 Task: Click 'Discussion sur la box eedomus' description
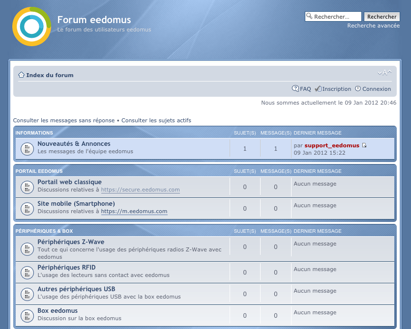(80, 318)
